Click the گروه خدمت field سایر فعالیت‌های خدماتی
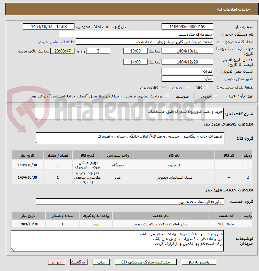This screenshot has width=259, height=271. 130,201
